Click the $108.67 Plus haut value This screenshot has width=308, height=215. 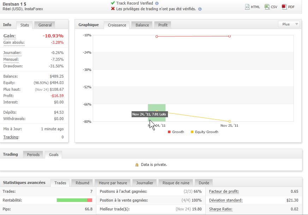[x=56, y=89]
